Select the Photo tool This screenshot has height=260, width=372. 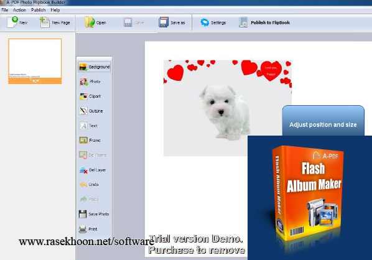(90, 81)
